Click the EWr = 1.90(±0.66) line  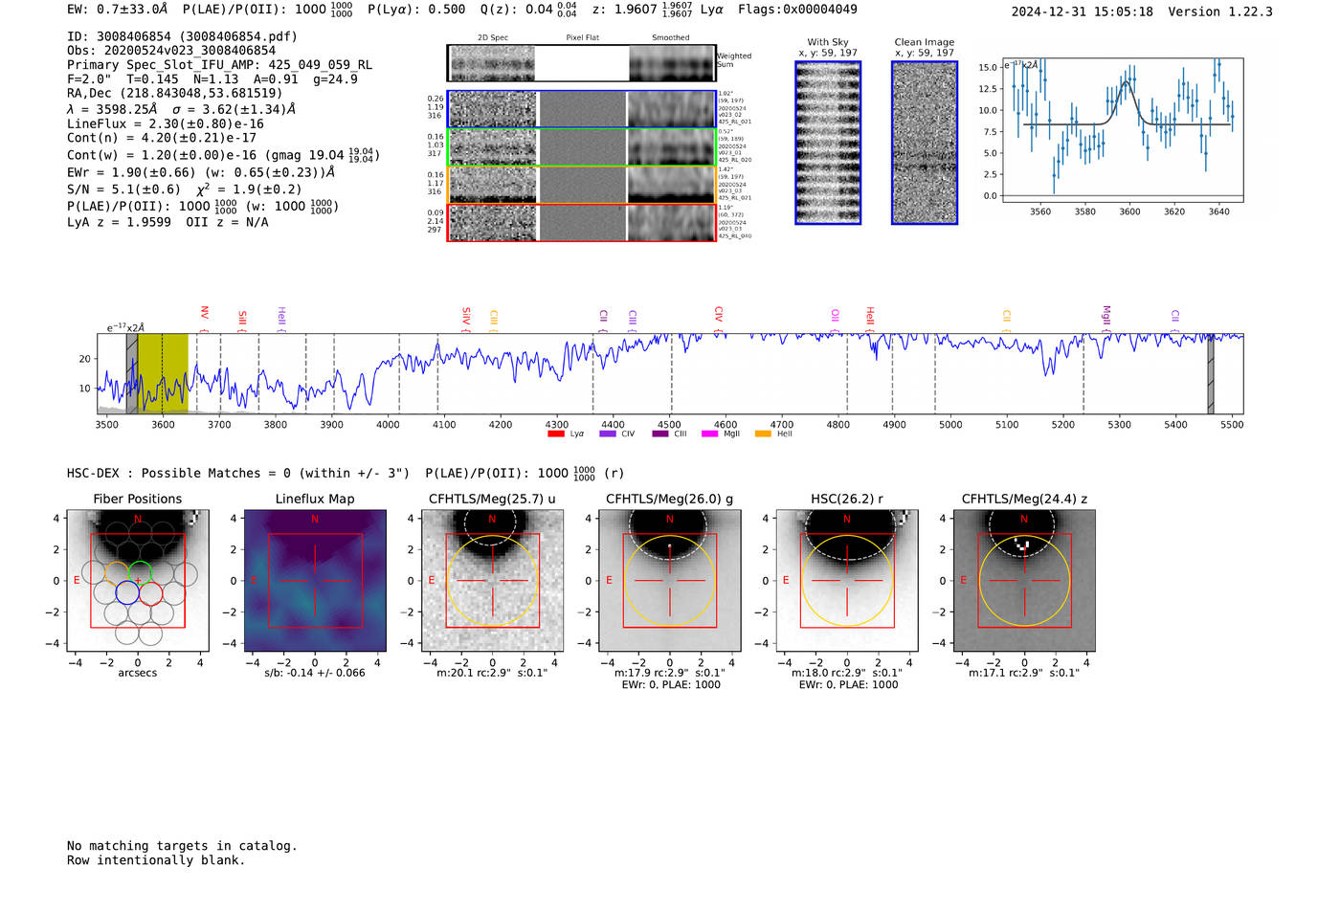201,172
